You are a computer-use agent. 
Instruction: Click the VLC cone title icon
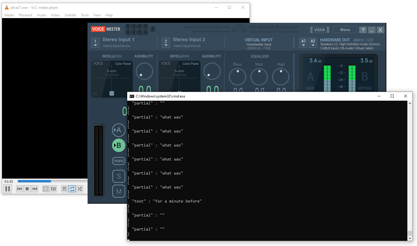[6, 7]
